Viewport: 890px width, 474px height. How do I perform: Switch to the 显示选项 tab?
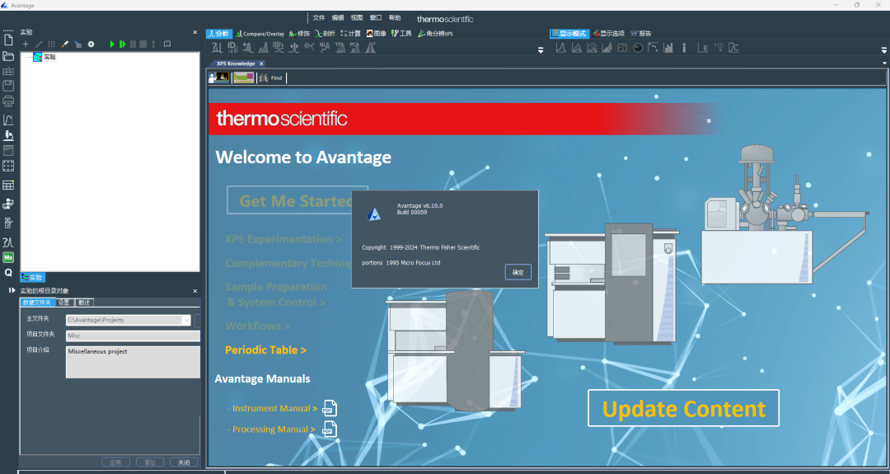pyautogui.click(x=608, y=34)
